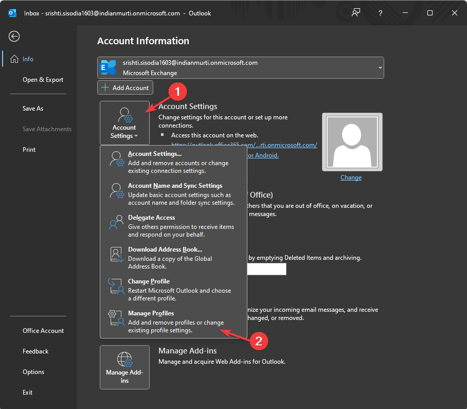Viewport: 467px width, 409px height.
Task: Choose Change Profile menu entry
Action: 174,289
